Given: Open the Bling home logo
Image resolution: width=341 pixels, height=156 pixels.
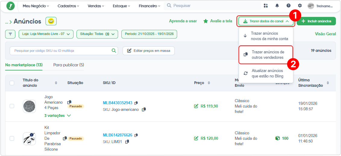Looking at the screenshot, I should (11, 6).
